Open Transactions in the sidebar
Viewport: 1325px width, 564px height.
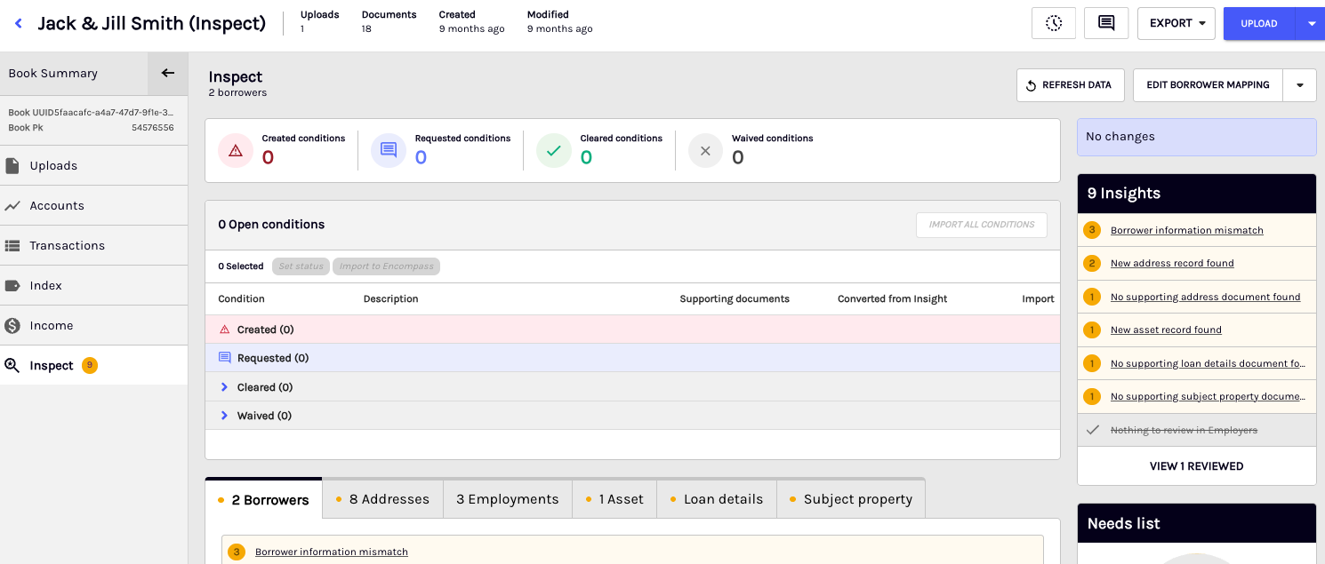tap(93, 246)
